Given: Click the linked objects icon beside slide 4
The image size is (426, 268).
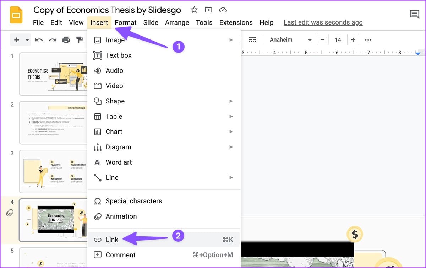Looking at the screenshot, I should pos(10,213).
